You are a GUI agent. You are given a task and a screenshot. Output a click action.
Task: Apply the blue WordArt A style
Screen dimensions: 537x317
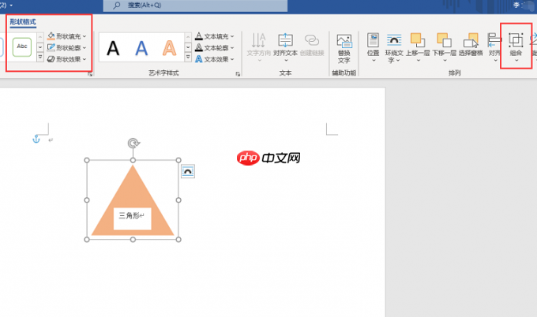(x=141, y=48)
